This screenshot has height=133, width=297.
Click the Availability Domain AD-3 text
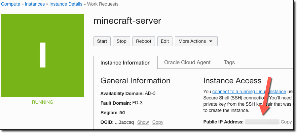(x=128, y=93)
